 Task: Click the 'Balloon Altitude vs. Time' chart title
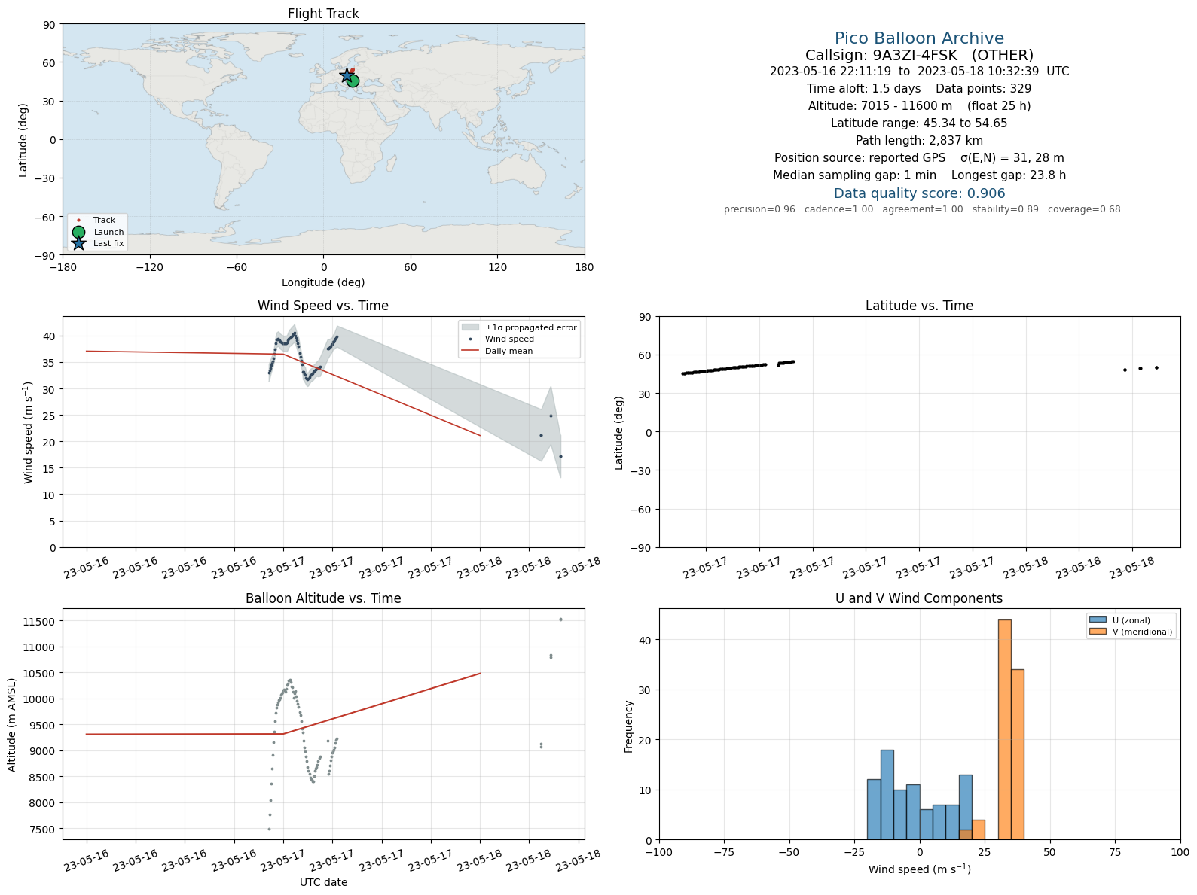coord(323,598)
